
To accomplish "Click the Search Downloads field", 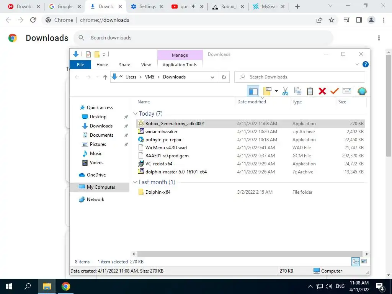I will point(299,77).
